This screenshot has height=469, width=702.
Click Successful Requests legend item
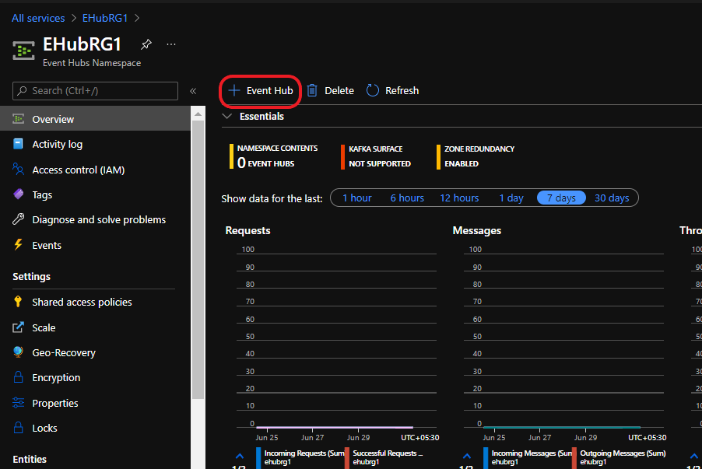pos(384,457)
